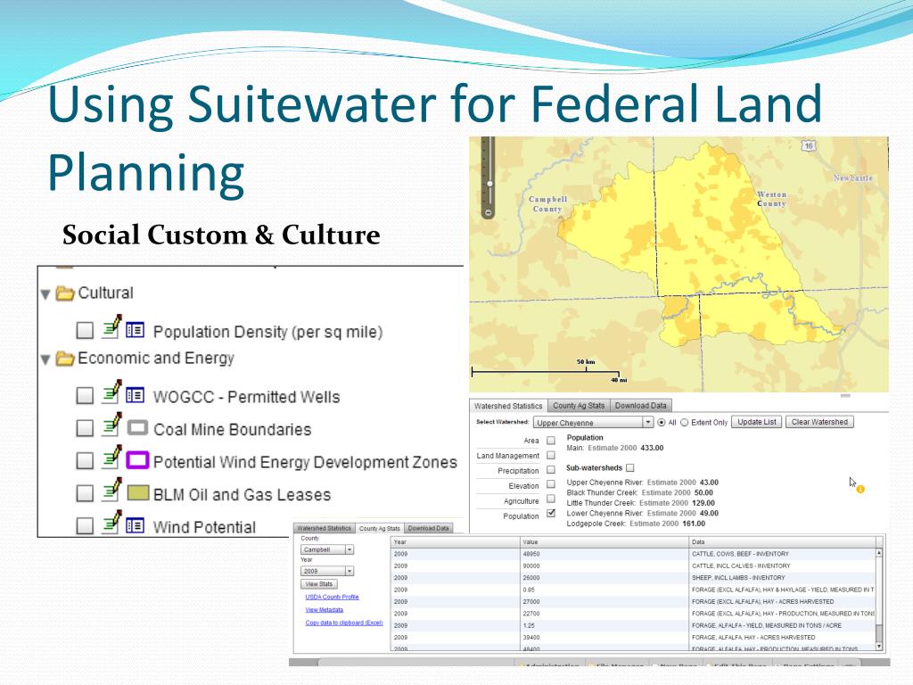Check the Precipitation checkbox
This screenshot has width=913, height=685.
(x=551, y=469)
